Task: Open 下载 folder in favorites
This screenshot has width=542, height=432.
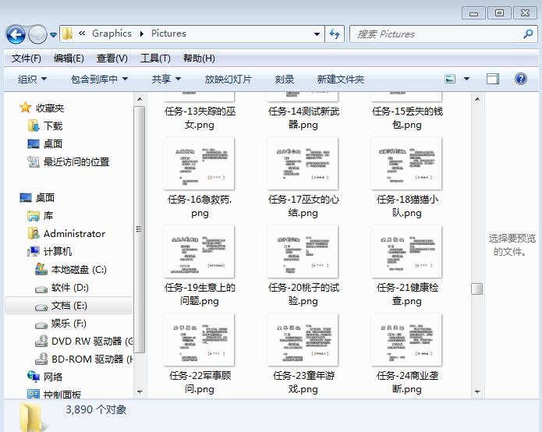Action: point(53,126)
